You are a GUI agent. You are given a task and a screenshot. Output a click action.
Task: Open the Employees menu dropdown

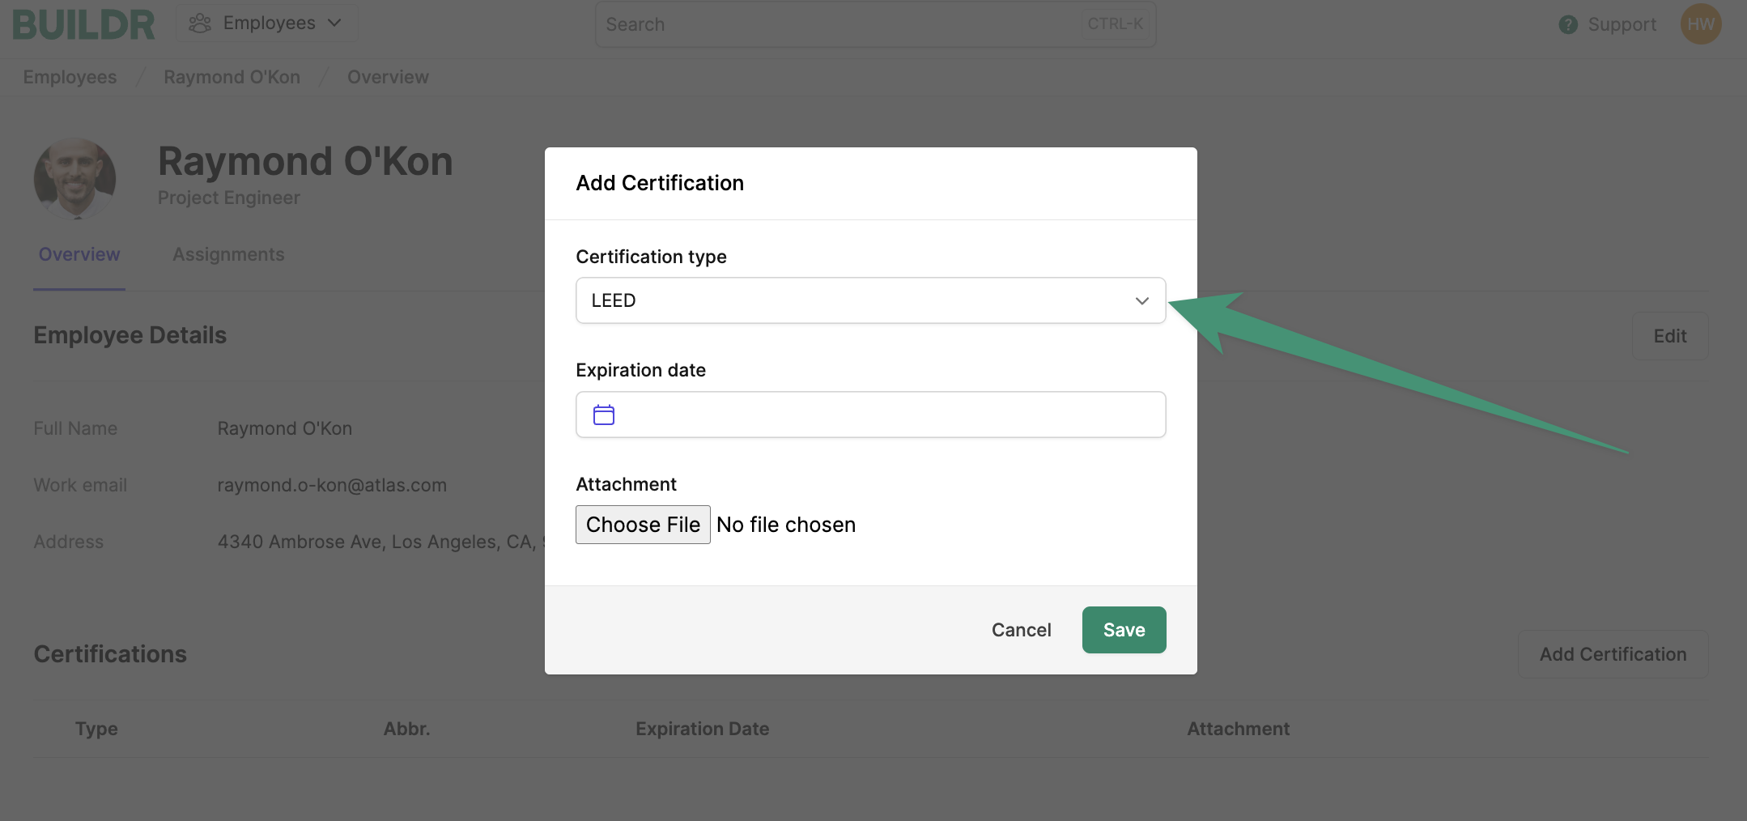pyautogui.click(x=266, y=23)
